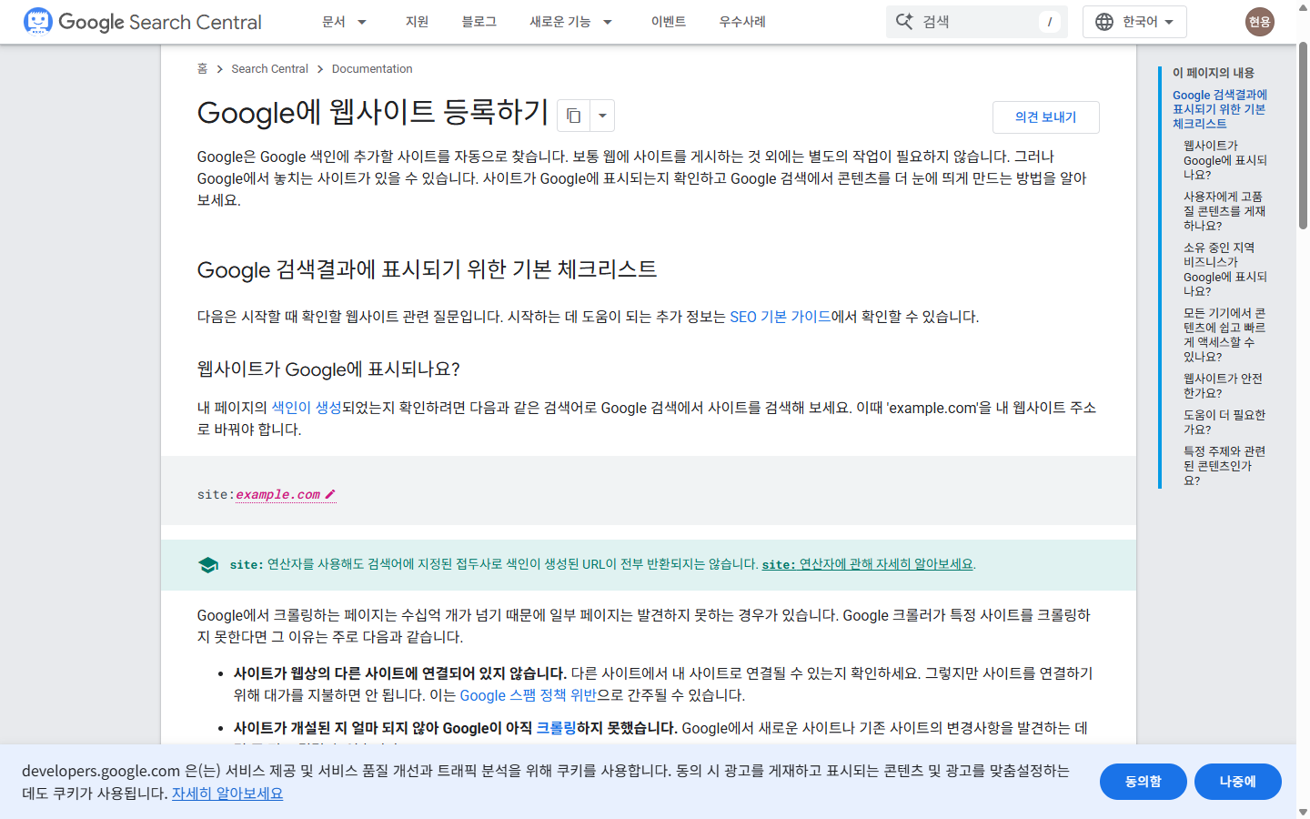Screen dimensions: 1310x819
Task: Jump to 모든 기기에서 콘텐츠에 쉽고 빠르게 section
Action: click(1224, 335)
